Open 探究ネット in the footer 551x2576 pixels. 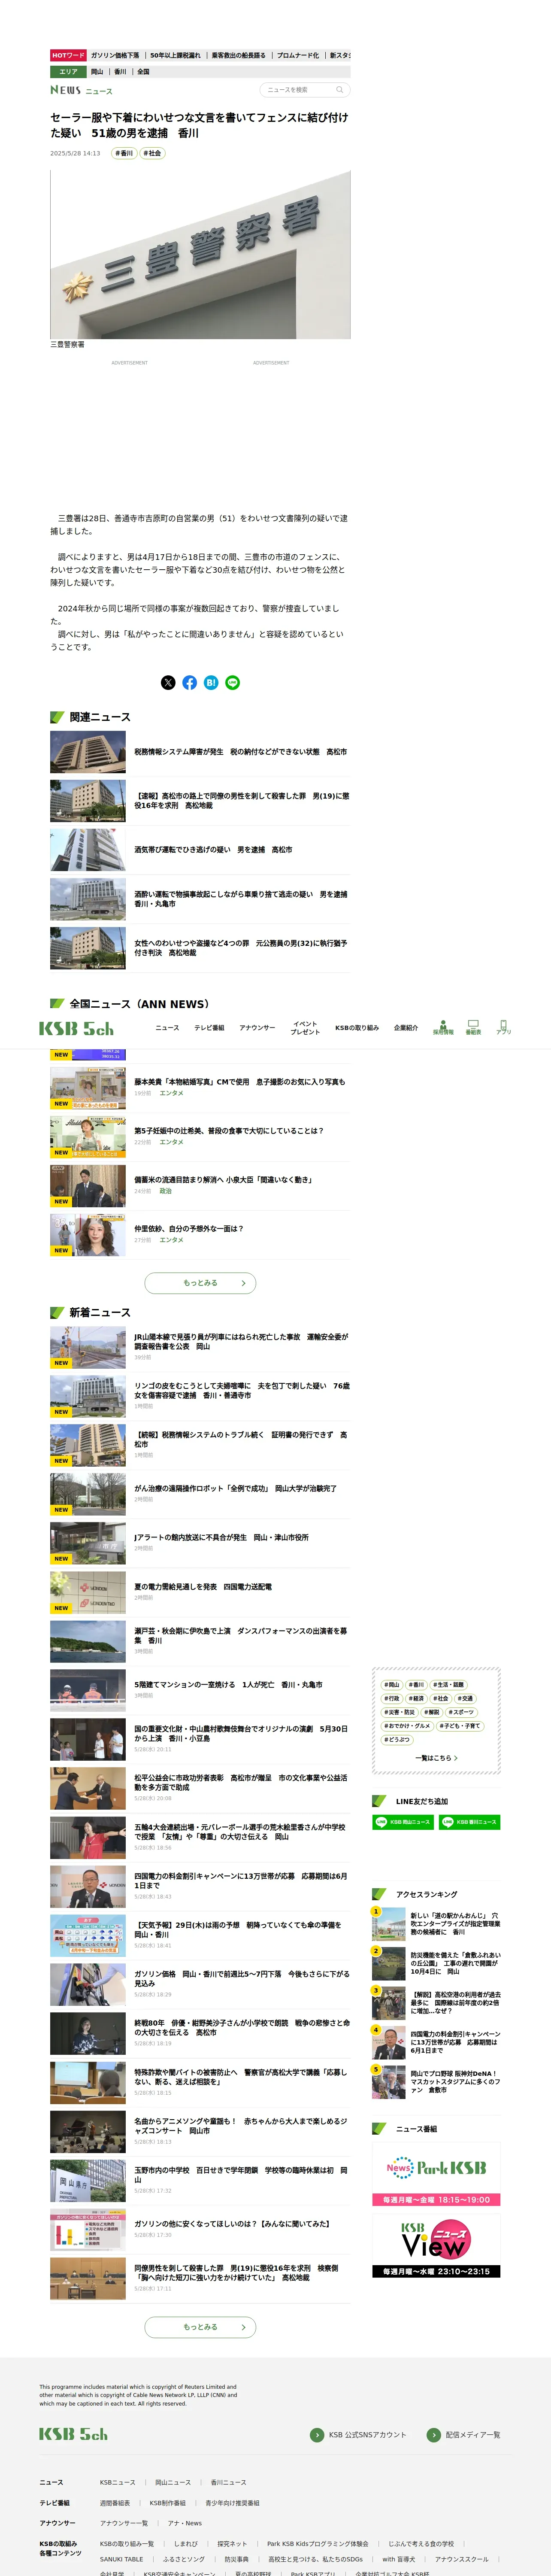pos(232,2544)
